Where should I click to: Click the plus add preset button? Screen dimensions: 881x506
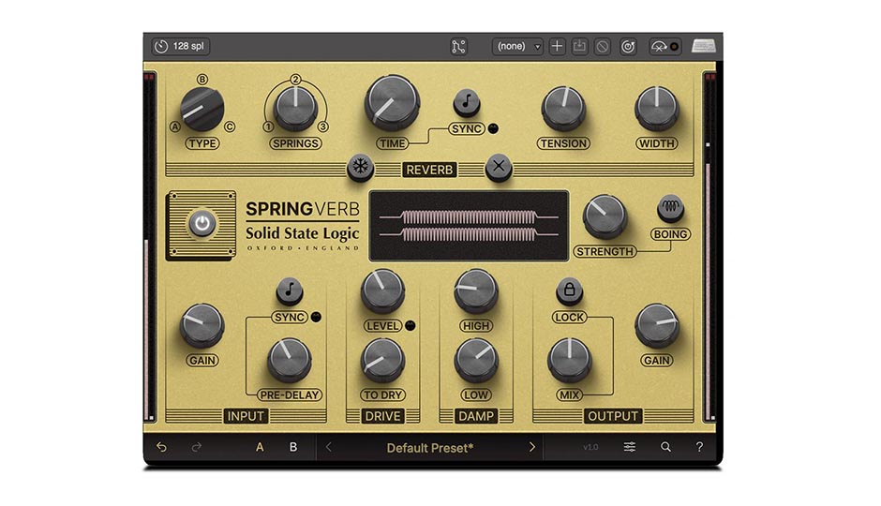[x=558, y=46]
